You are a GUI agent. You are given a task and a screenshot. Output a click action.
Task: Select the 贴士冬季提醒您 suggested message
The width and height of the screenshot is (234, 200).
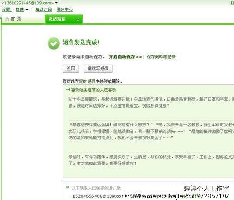pyautogui.click(x=151, y=102)
